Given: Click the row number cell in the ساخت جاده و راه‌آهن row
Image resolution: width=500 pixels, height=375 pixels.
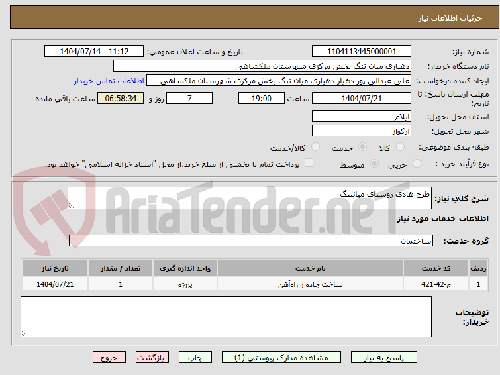Looking at the screenshot, I should tap(478, 284).
